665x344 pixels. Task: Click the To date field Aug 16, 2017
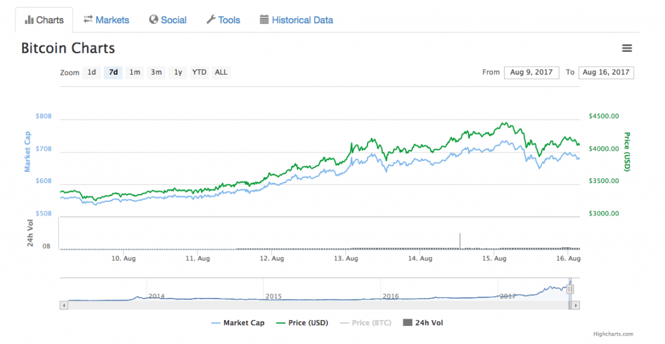click(x=606, y=73)
